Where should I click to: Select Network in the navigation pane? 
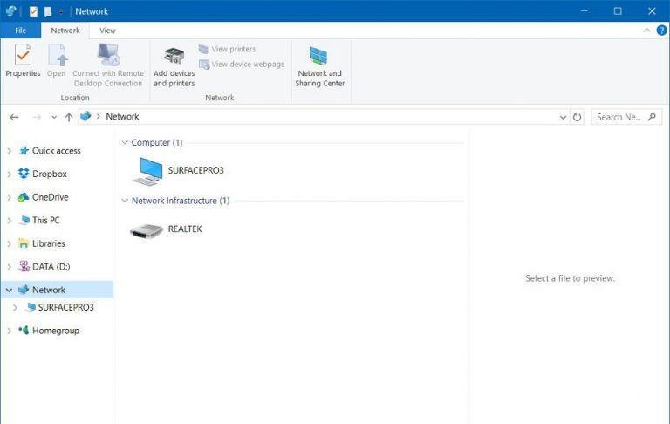pyautogui.click(x=49, y=290)
